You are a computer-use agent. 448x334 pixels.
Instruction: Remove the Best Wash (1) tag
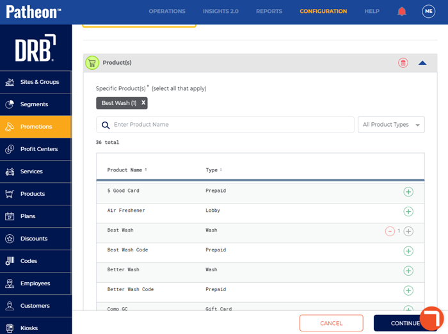[143, 102]
